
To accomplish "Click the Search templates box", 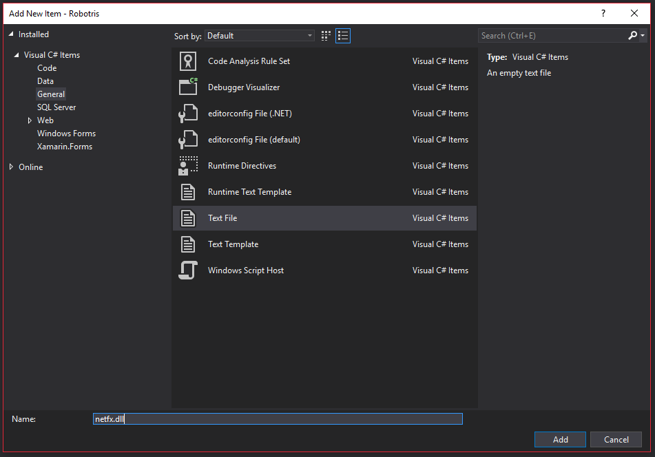I will [552, 36].
